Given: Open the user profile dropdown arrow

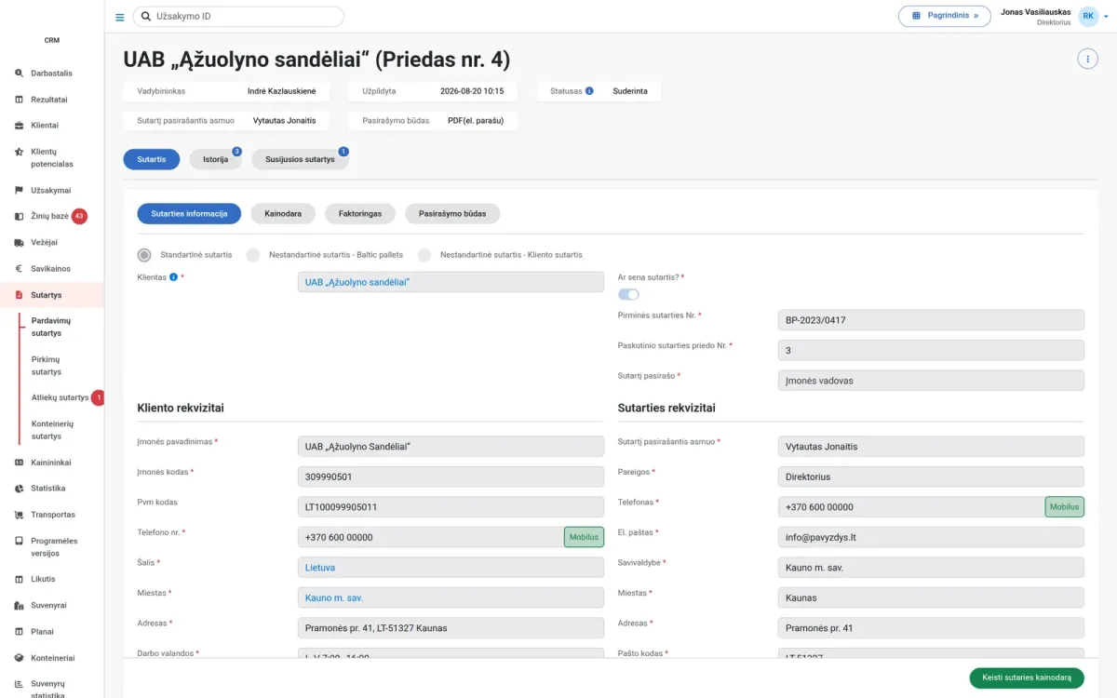Looking at the screenshot, I should point(1106,17).
